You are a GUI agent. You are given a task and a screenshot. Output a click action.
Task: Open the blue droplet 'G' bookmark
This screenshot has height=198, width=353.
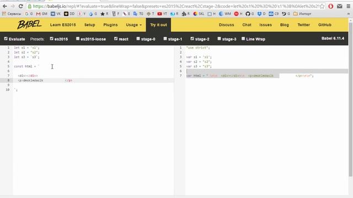(x=93, y=14)
